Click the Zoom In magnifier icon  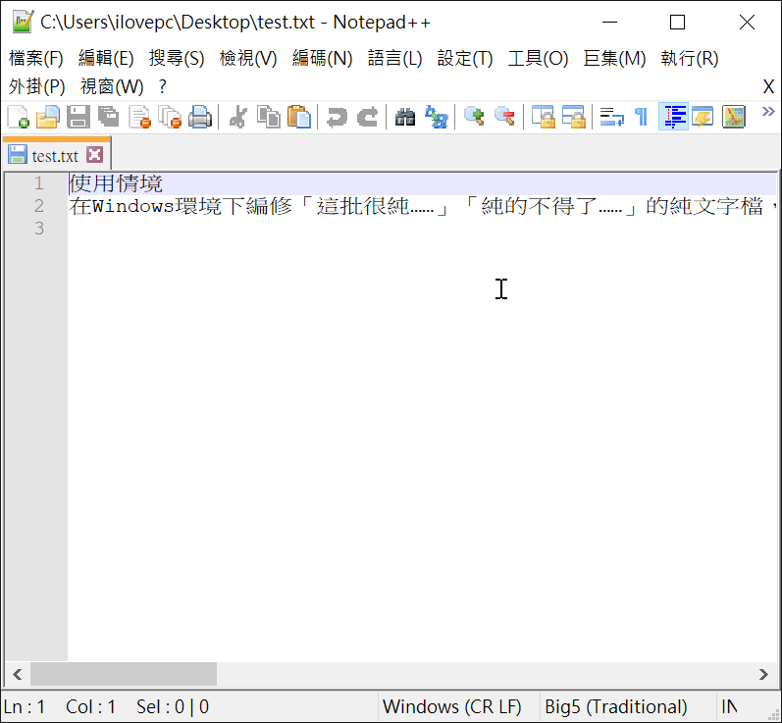click(474, 117)
